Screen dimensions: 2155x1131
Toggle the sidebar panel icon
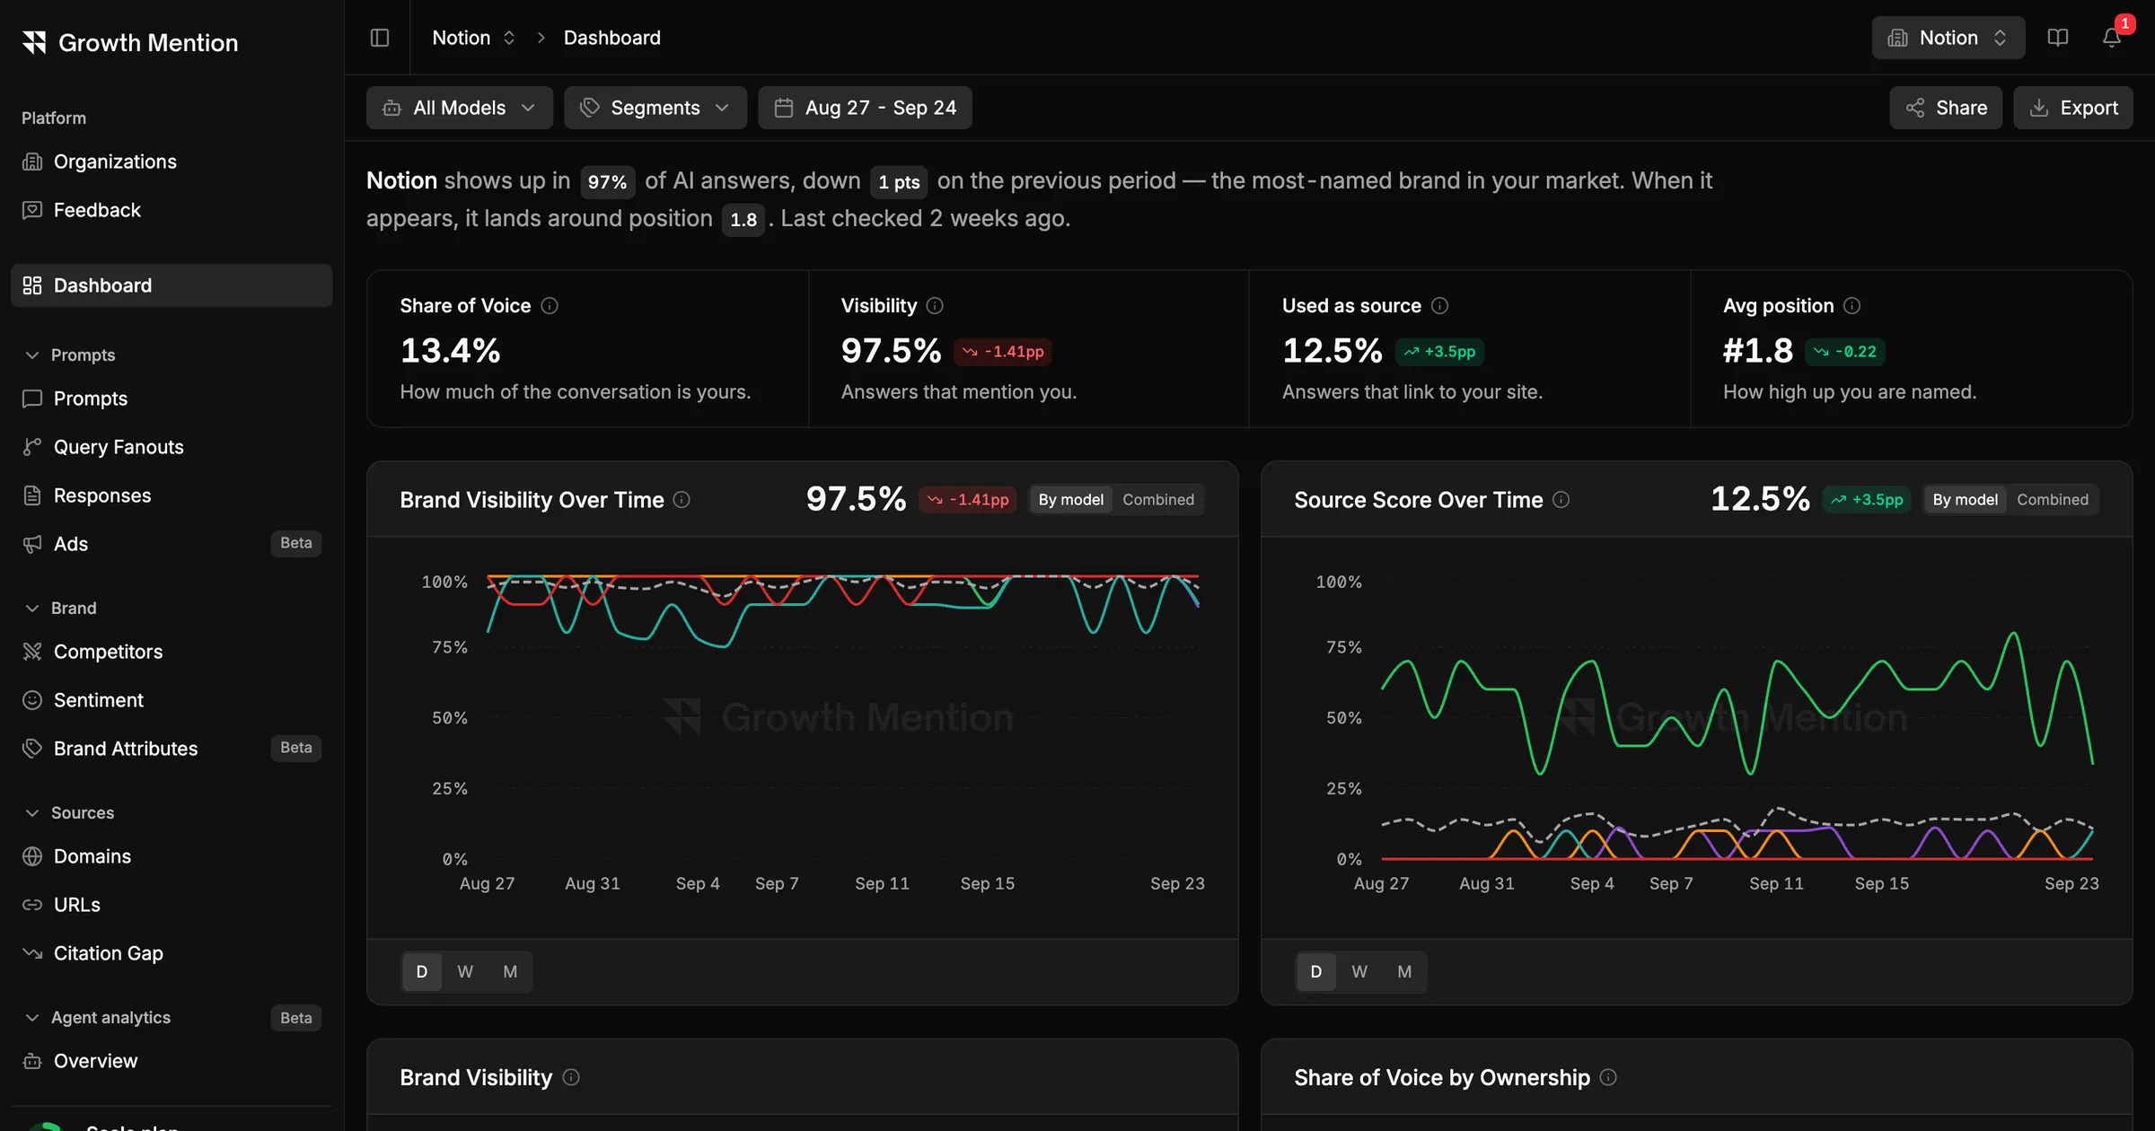pos(380,38)
